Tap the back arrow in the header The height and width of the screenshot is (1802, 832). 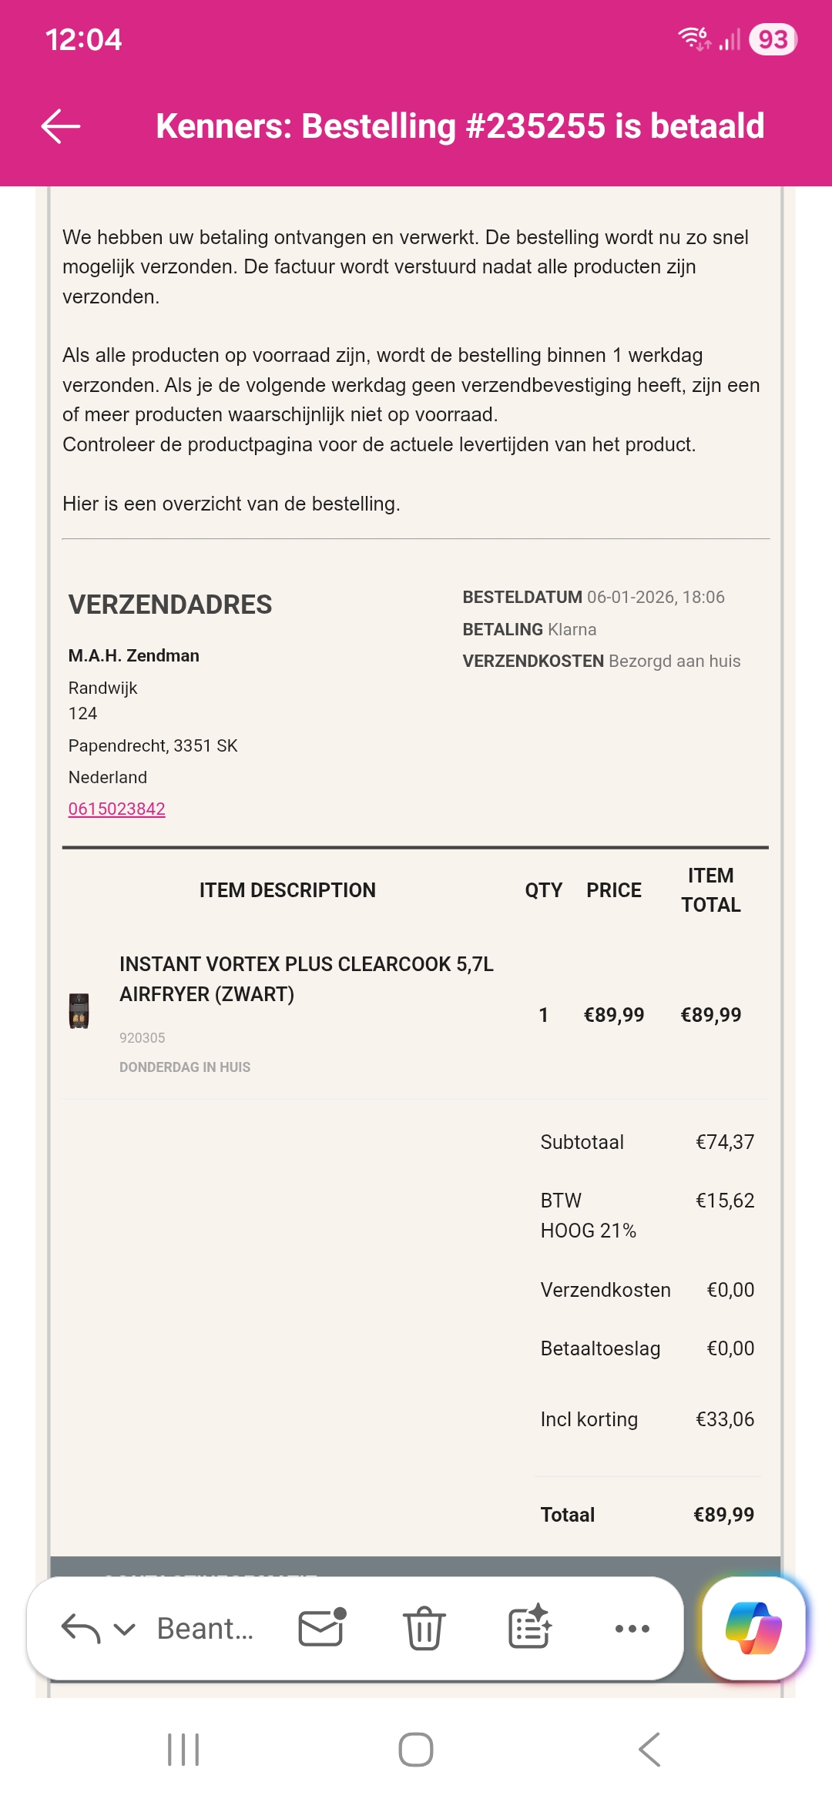coord(61,126)
